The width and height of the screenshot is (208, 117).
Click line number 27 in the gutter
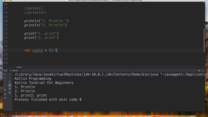[6, 50]
